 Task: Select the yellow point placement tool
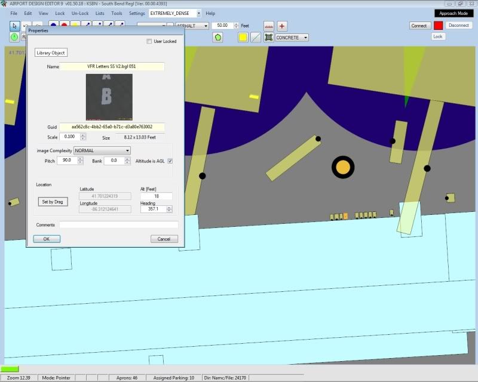[75, 25]
